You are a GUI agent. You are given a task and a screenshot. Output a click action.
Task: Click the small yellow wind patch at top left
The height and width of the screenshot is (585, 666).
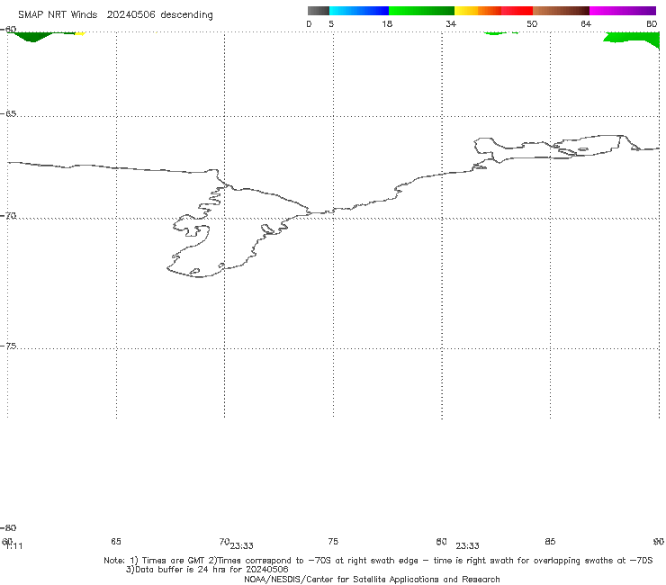click(x=80, y=32)
